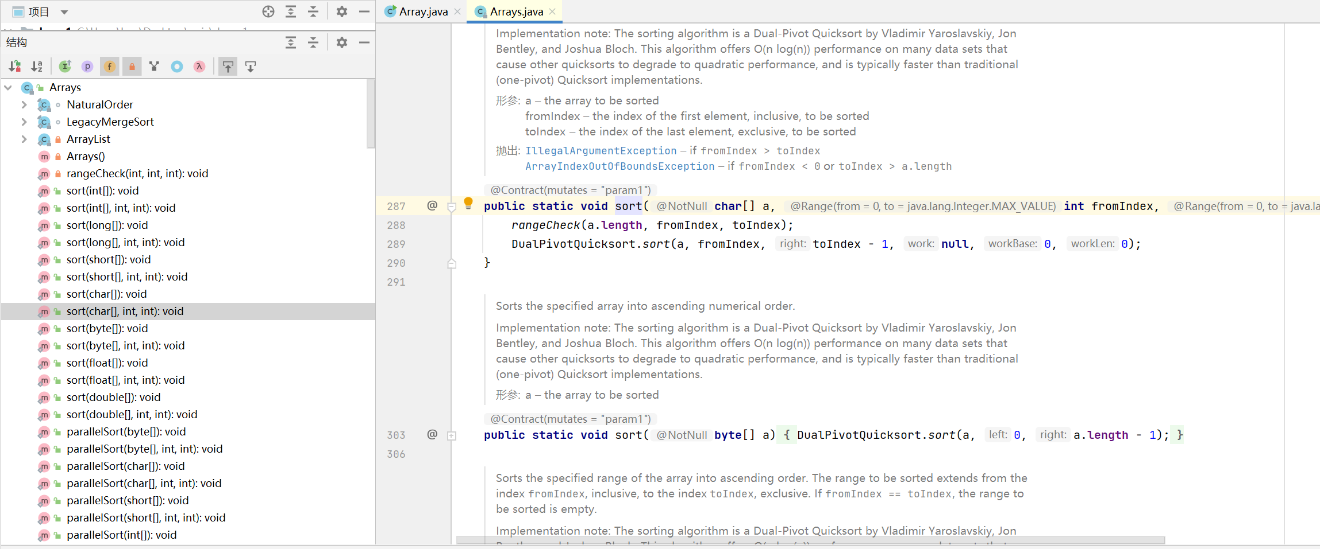Toggle show non-public members lock icon
This screenshot has width=1320, height=549.
point(132,67)
